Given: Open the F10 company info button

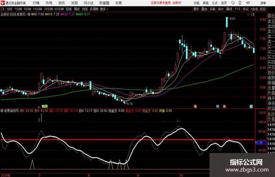Looking at the screenshot, I should pyautogui.click(x=238, y=9).
